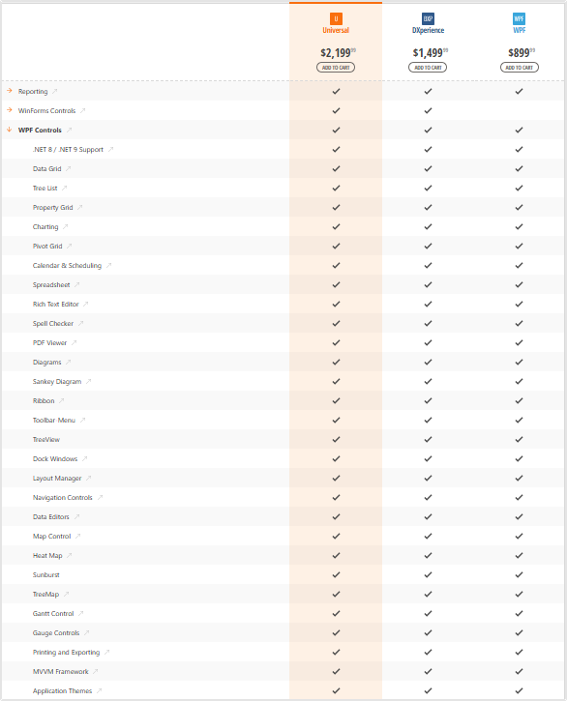Image resolution: width=567 pixels, height=701 pixels.
Task: Add Universal subscription to cart
Action: coord(336,68)
